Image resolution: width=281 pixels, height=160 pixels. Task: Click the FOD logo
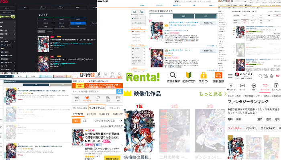point(4,2)
